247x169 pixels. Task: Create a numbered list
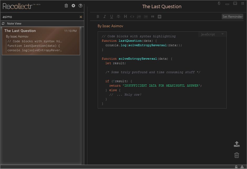tap(139, 17)
